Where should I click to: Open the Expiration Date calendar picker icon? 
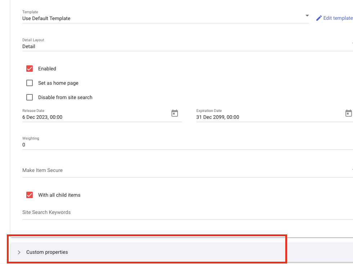(348, 113)
